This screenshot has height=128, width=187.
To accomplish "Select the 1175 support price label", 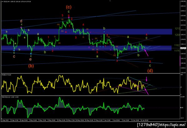I will pos(177,51).
